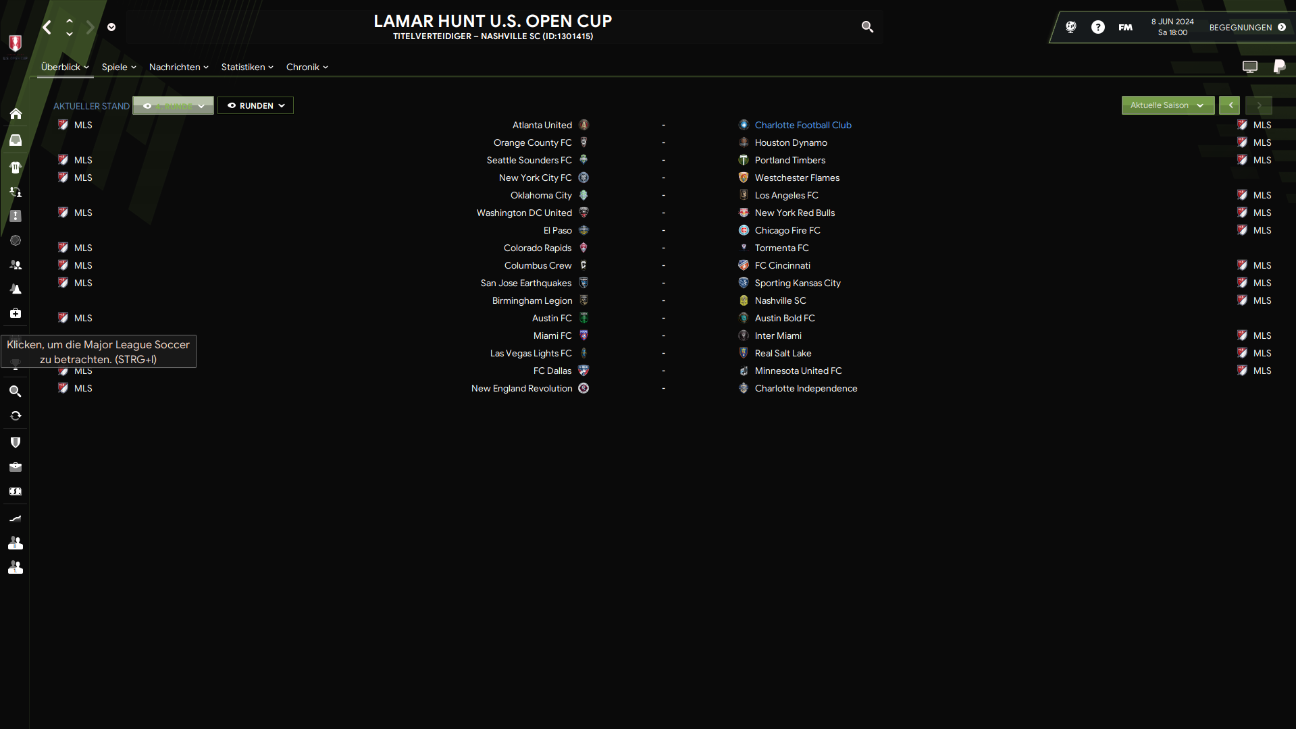Click the monitor display icon
This screenshot has height=729, width=1296.
pos(1250,67)
